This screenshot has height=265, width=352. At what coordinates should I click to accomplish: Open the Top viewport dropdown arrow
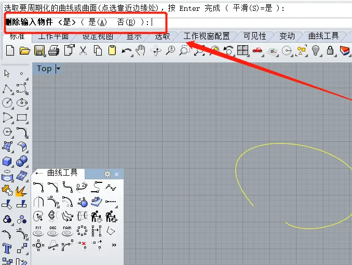[x=58, y=69]
